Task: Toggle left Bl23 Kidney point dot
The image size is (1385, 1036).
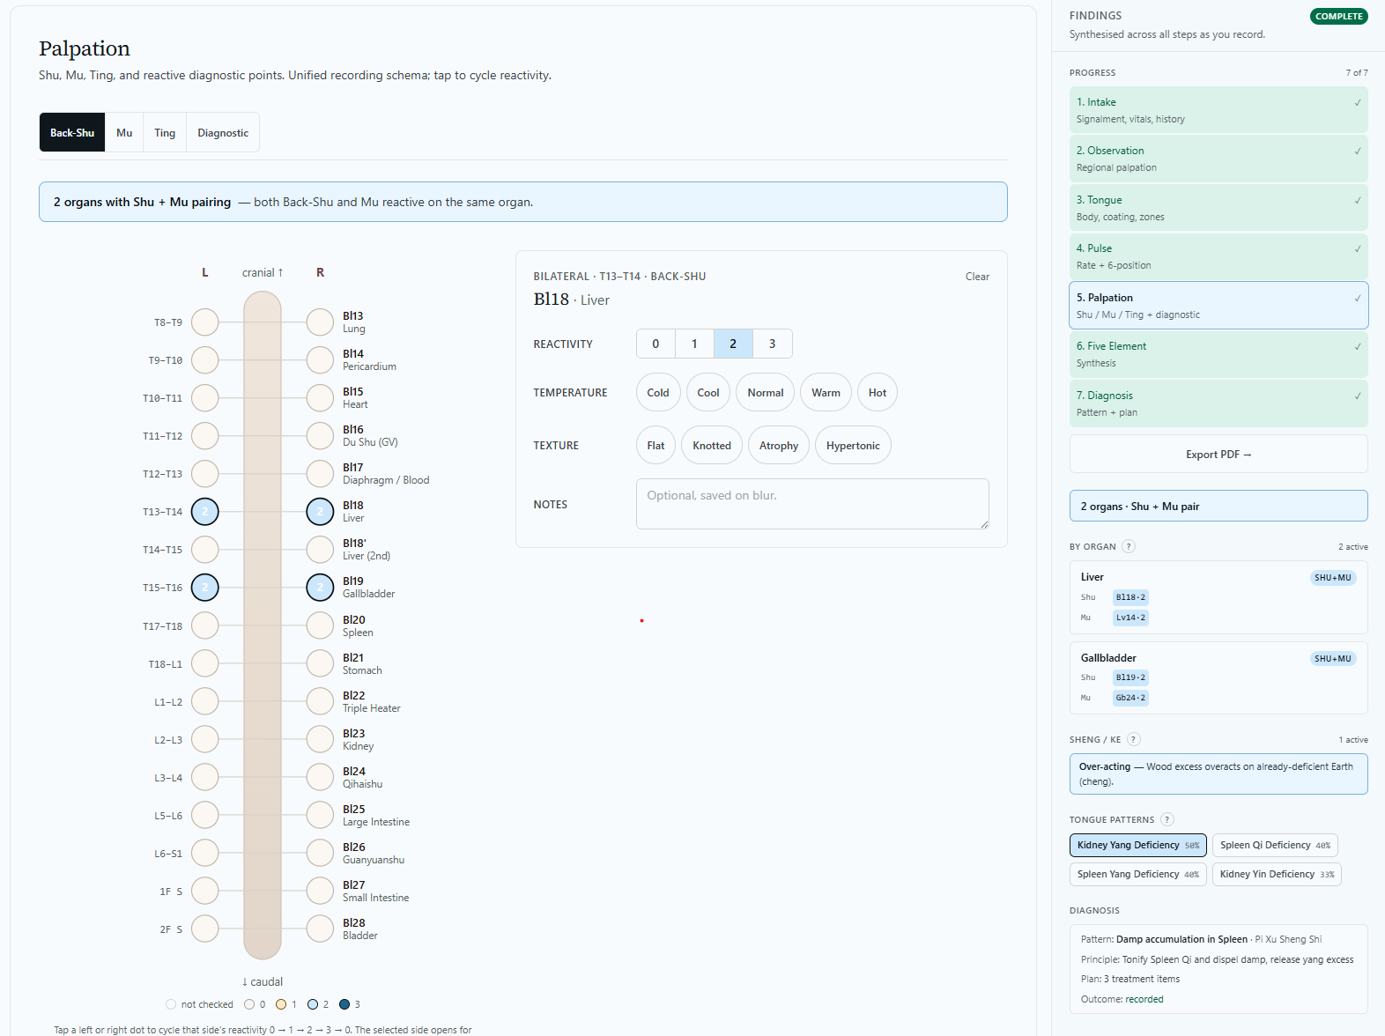Action: pyautogui.click(x=205, y=739)
